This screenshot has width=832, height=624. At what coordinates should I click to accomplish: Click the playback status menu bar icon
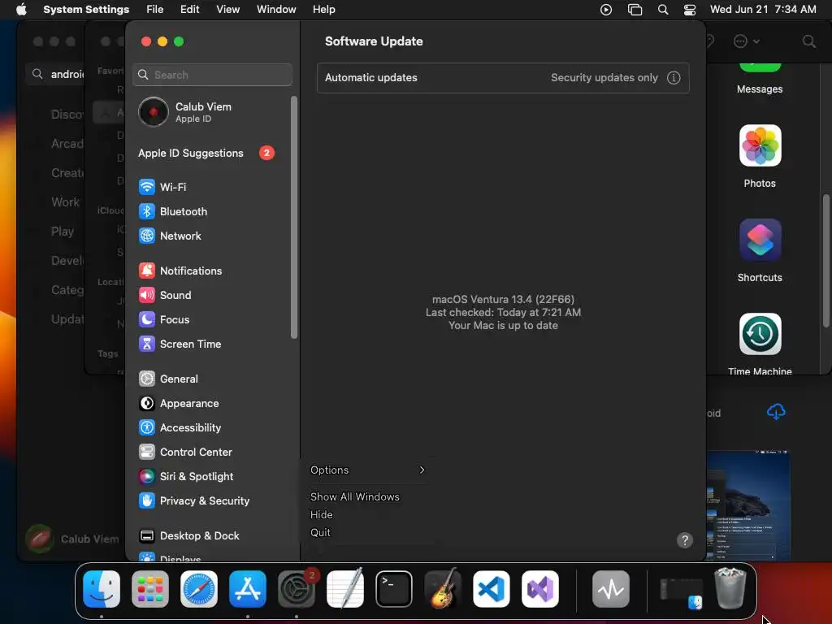[x=606, y=10]
